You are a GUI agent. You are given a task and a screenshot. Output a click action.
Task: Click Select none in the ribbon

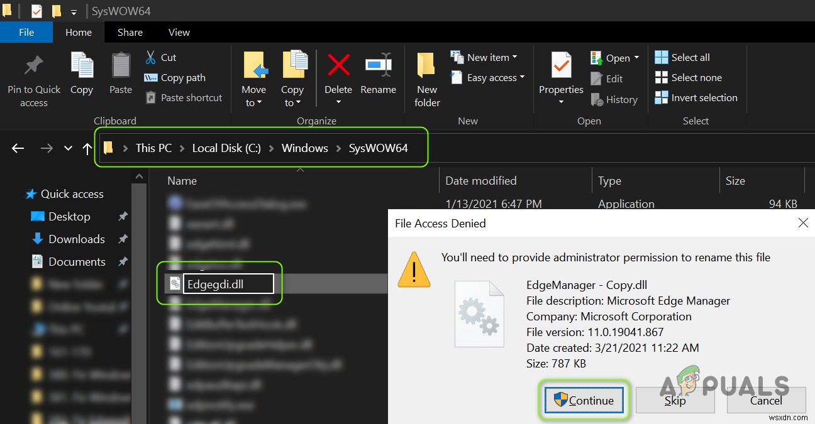[689, 78]
